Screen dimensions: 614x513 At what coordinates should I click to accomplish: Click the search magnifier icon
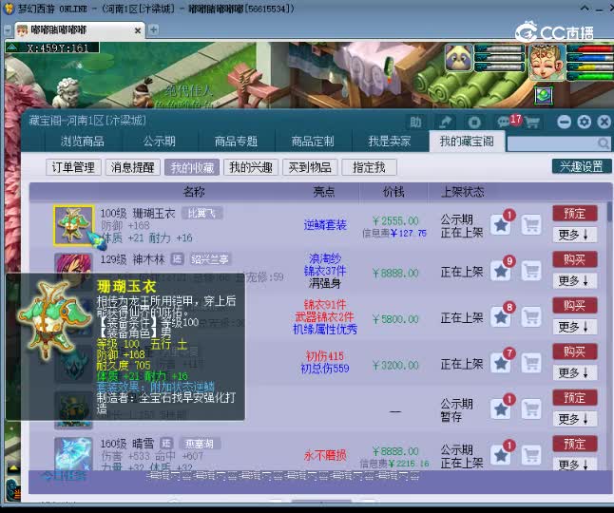pos(604,143)
